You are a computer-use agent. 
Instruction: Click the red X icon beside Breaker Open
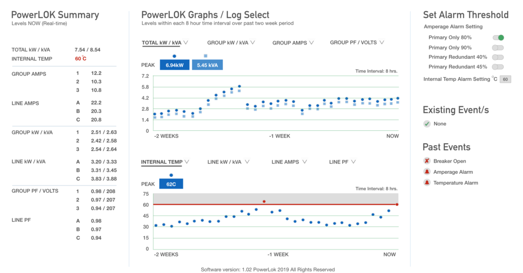click(x=426, y=161)
